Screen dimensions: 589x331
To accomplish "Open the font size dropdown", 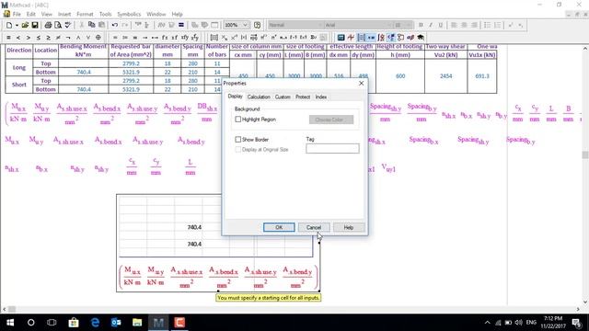I will coord(409,25).
